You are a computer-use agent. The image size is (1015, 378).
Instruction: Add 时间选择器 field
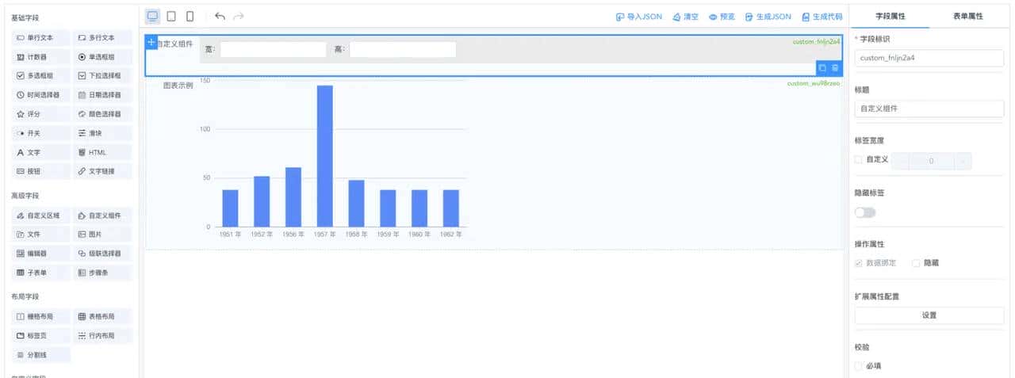[41, 95]
